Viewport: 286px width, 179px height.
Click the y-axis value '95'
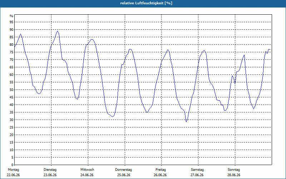[x=11, y=22]
